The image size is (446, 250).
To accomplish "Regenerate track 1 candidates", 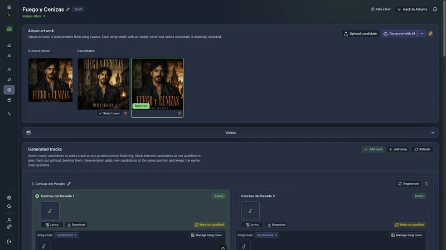I will click(409, 184).
